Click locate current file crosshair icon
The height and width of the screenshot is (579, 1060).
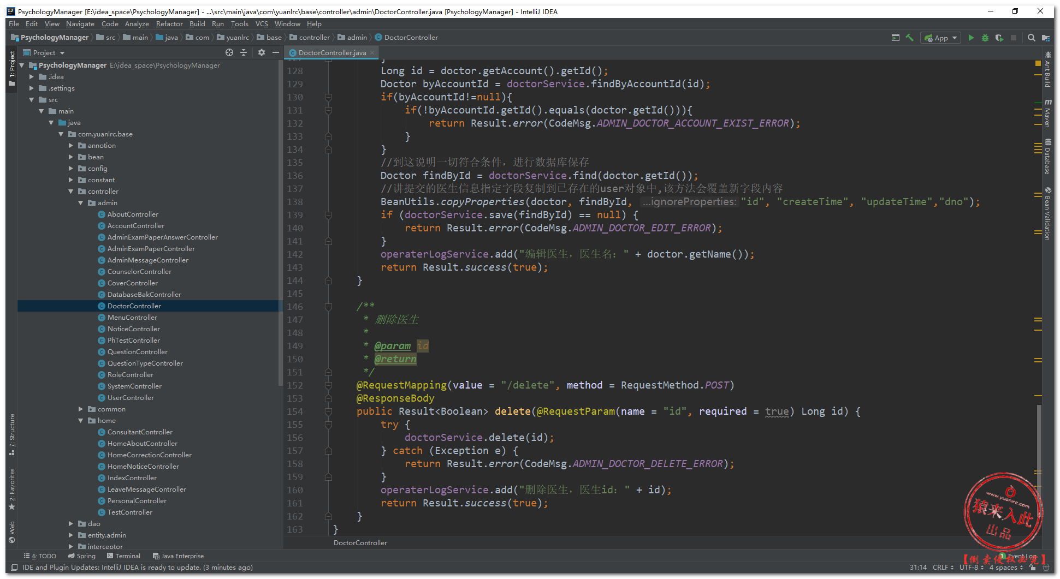[x=229, y=52]
